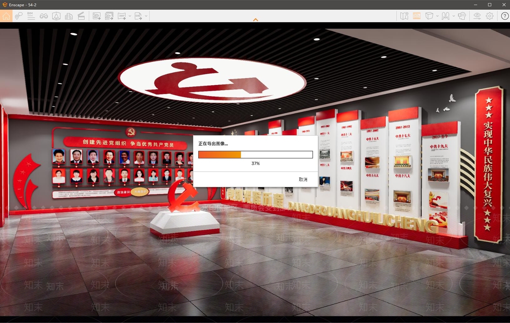Click the 正在导出图像... dialog title text
Screen dimensions: 510x323
(213, 144)
